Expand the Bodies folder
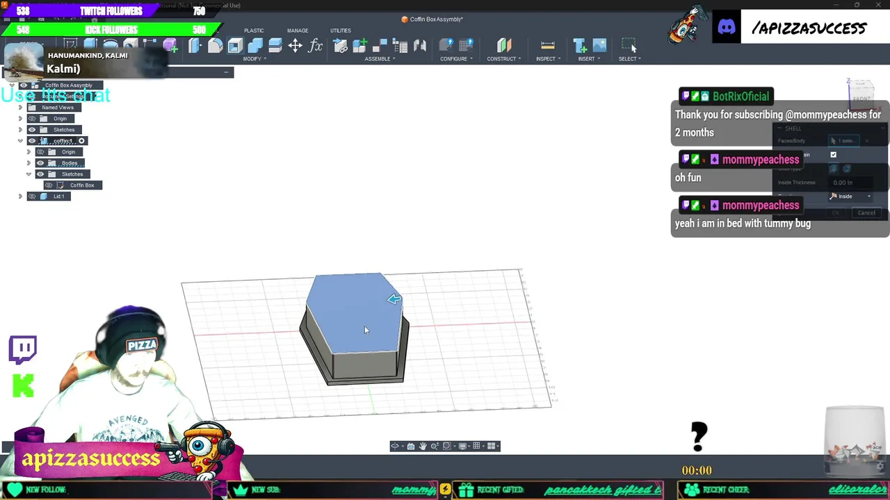Image resolution: width=890 pixels, height=500 pixels. (29, 163)
